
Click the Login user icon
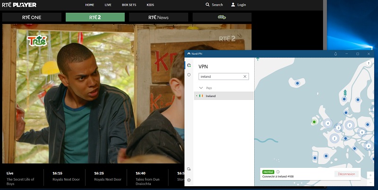coord(233,5)
